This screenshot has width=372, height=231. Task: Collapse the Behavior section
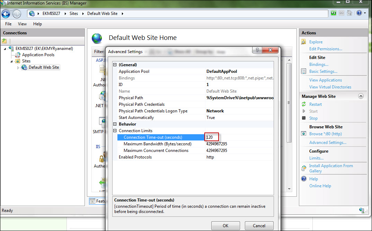click(x=115, y=124)
